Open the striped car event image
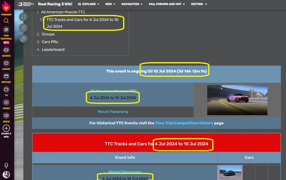Screen dimensions: 286x180 coord(237,100)
